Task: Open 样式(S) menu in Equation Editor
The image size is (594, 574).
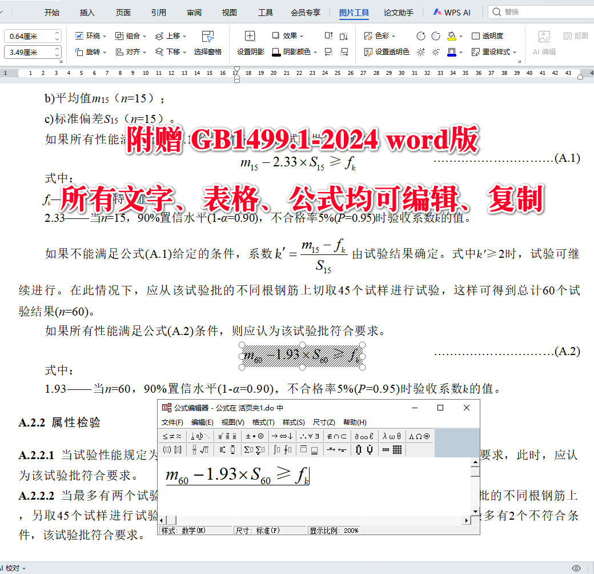Action: (294, 422)
